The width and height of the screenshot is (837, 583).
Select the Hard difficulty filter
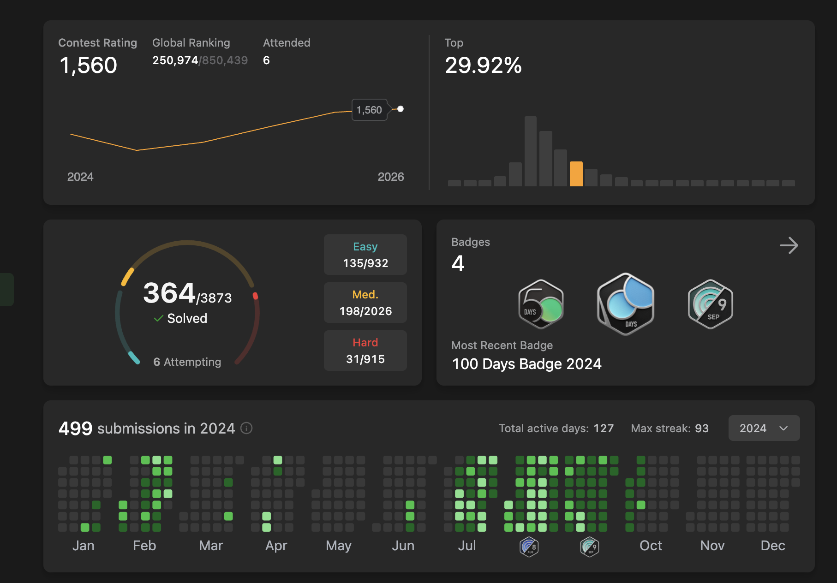coord(365,350)
